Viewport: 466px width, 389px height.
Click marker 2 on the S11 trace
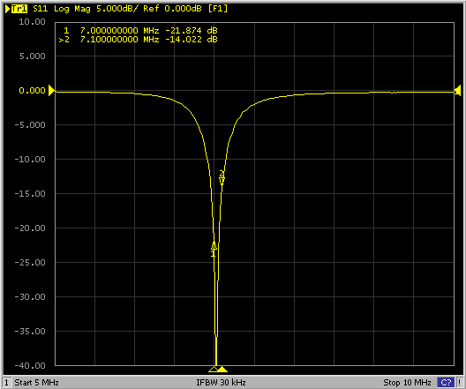[x=222, y=177]
